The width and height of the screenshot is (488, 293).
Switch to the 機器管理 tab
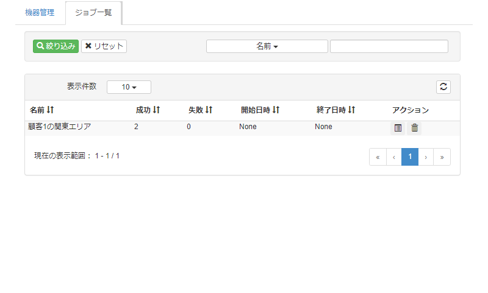click(x=40, y=13)
